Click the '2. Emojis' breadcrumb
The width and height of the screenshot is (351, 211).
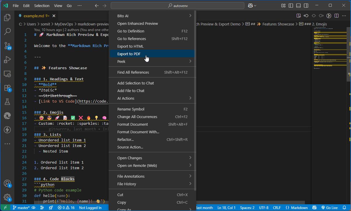tap(313, 24)
